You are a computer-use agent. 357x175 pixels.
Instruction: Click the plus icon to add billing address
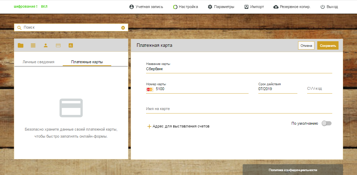pos(149,126)
